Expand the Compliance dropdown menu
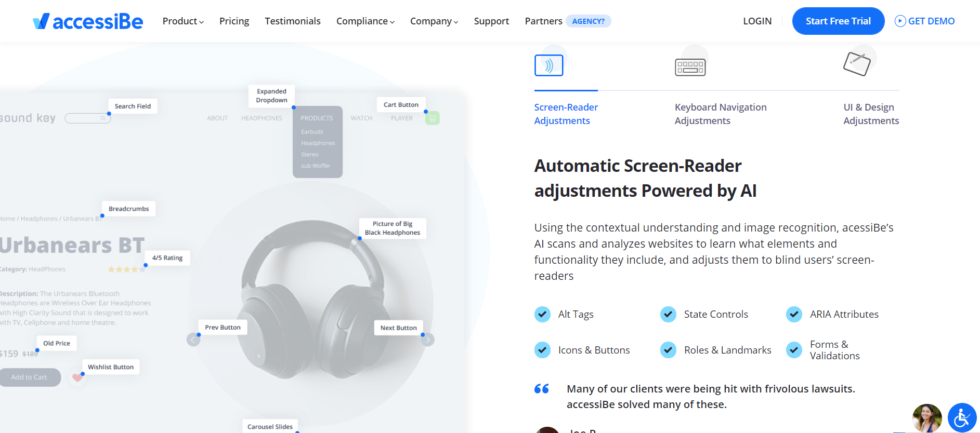The image size is (980, 433). [365, 21]
